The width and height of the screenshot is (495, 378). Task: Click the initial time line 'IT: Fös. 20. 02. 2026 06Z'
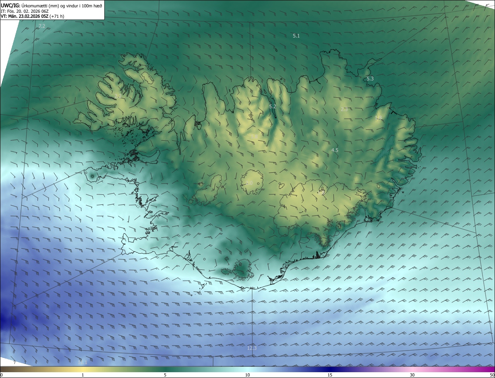pos(24,11)
